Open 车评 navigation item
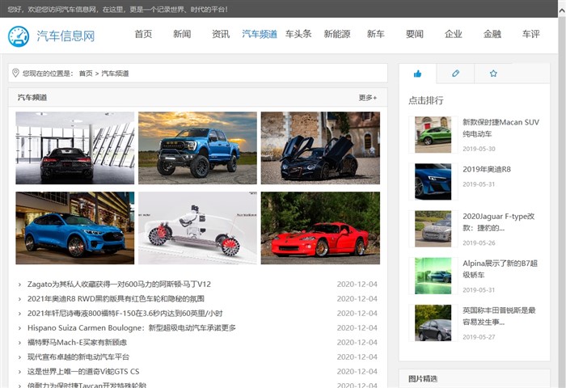This screenshot has height=388, width=566. [x=530, y=34]
